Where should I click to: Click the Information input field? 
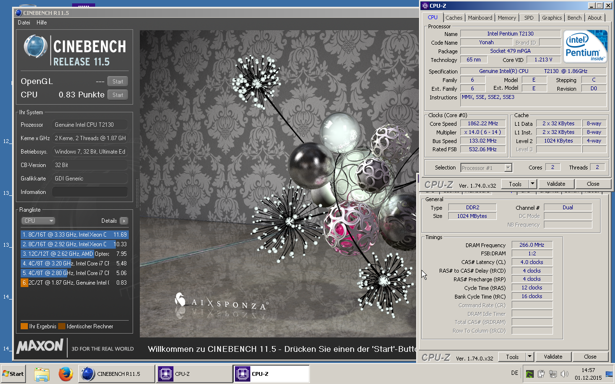click(x=90, y=192)
